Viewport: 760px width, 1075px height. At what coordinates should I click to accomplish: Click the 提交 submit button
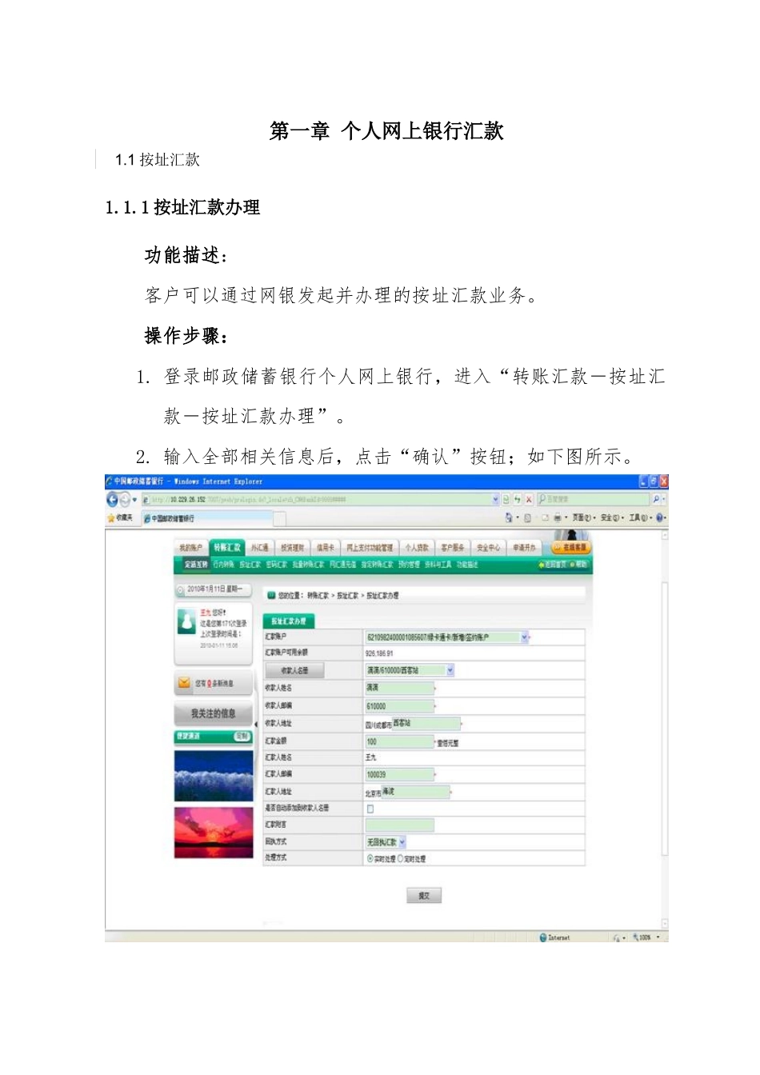tap(424, 896)
